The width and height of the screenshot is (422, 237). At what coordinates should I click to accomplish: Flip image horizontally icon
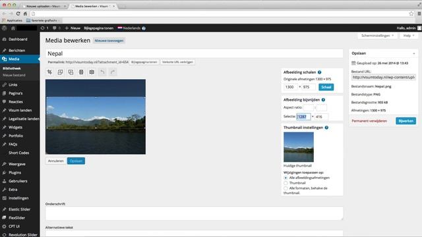[92, 72]
